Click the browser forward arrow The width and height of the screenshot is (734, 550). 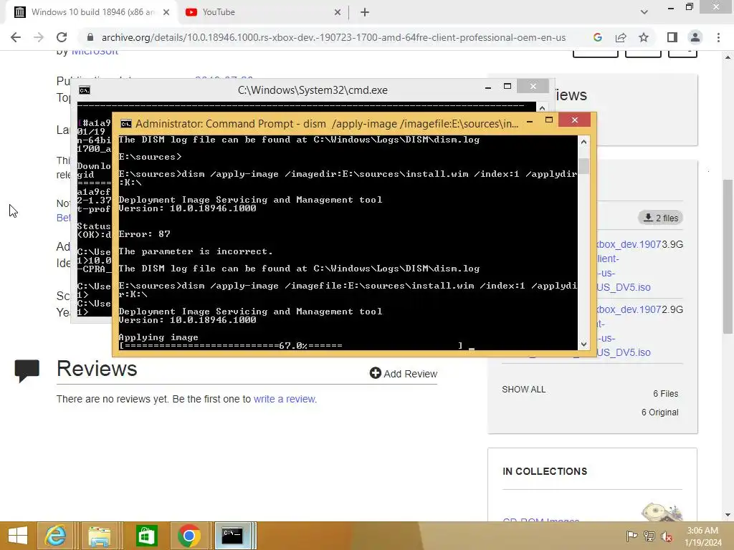[39, 37]
